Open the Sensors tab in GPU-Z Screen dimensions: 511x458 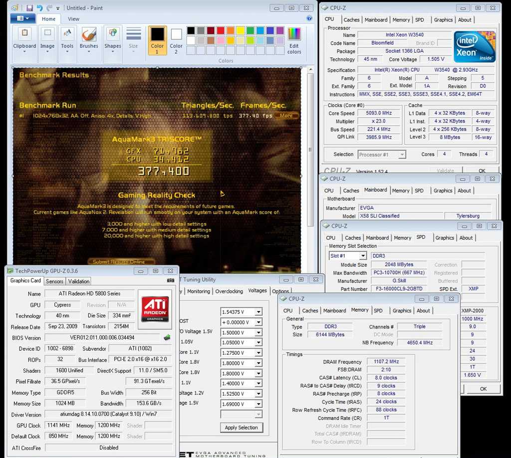[x=54, y=281]
